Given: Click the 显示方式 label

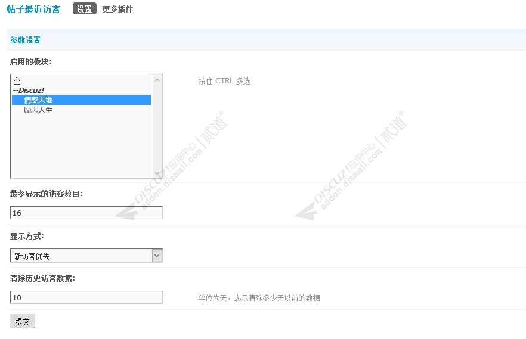Looking at the screenshot, I should [x=27, y=236].
